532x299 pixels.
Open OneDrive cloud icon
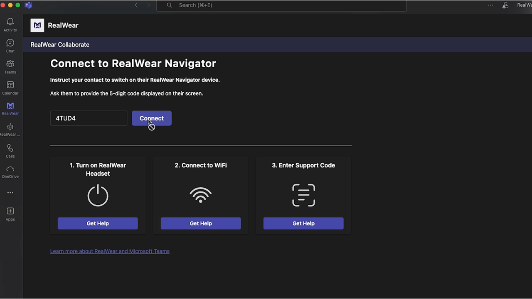(10, 172)
